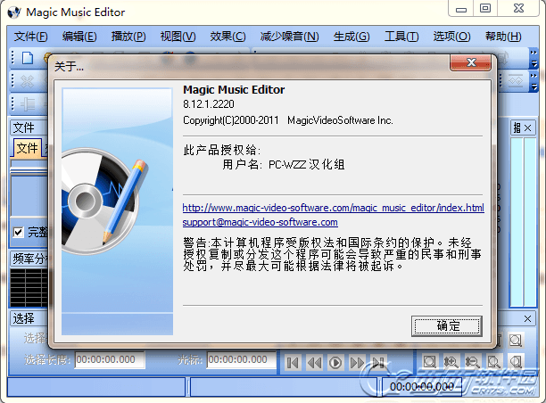Close the level meter panel with its X
Viewport: 546px width, 403px height.
528,128
